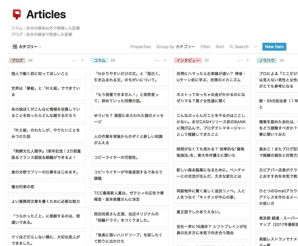Open the Filter menu
Viewport: 298px width, 246px height.
tap(205, 47)
